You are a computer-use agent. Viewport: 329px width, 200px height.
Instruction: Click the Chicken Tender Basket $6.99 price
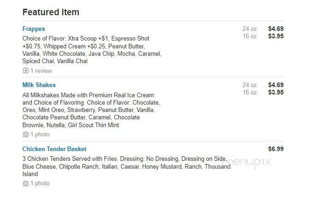click(276, 149)
